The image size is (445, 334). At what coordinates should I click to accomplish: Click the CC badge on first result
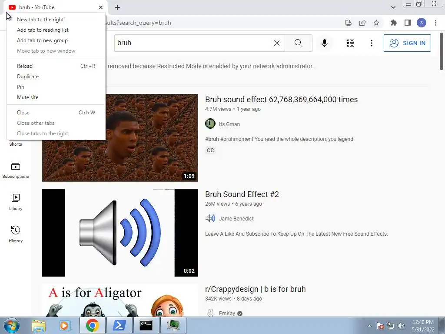point(210,150)
